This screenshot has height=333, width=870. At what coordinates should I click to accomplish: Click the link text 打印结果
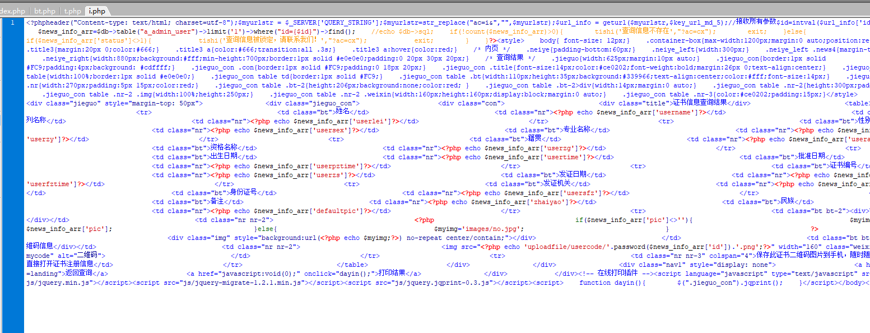(x=392, y=274)
